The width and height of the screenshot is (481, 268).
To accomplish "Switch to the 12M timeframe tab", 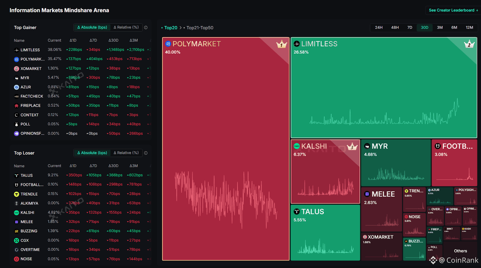I will pyautogui.click(x=469, y=27).
